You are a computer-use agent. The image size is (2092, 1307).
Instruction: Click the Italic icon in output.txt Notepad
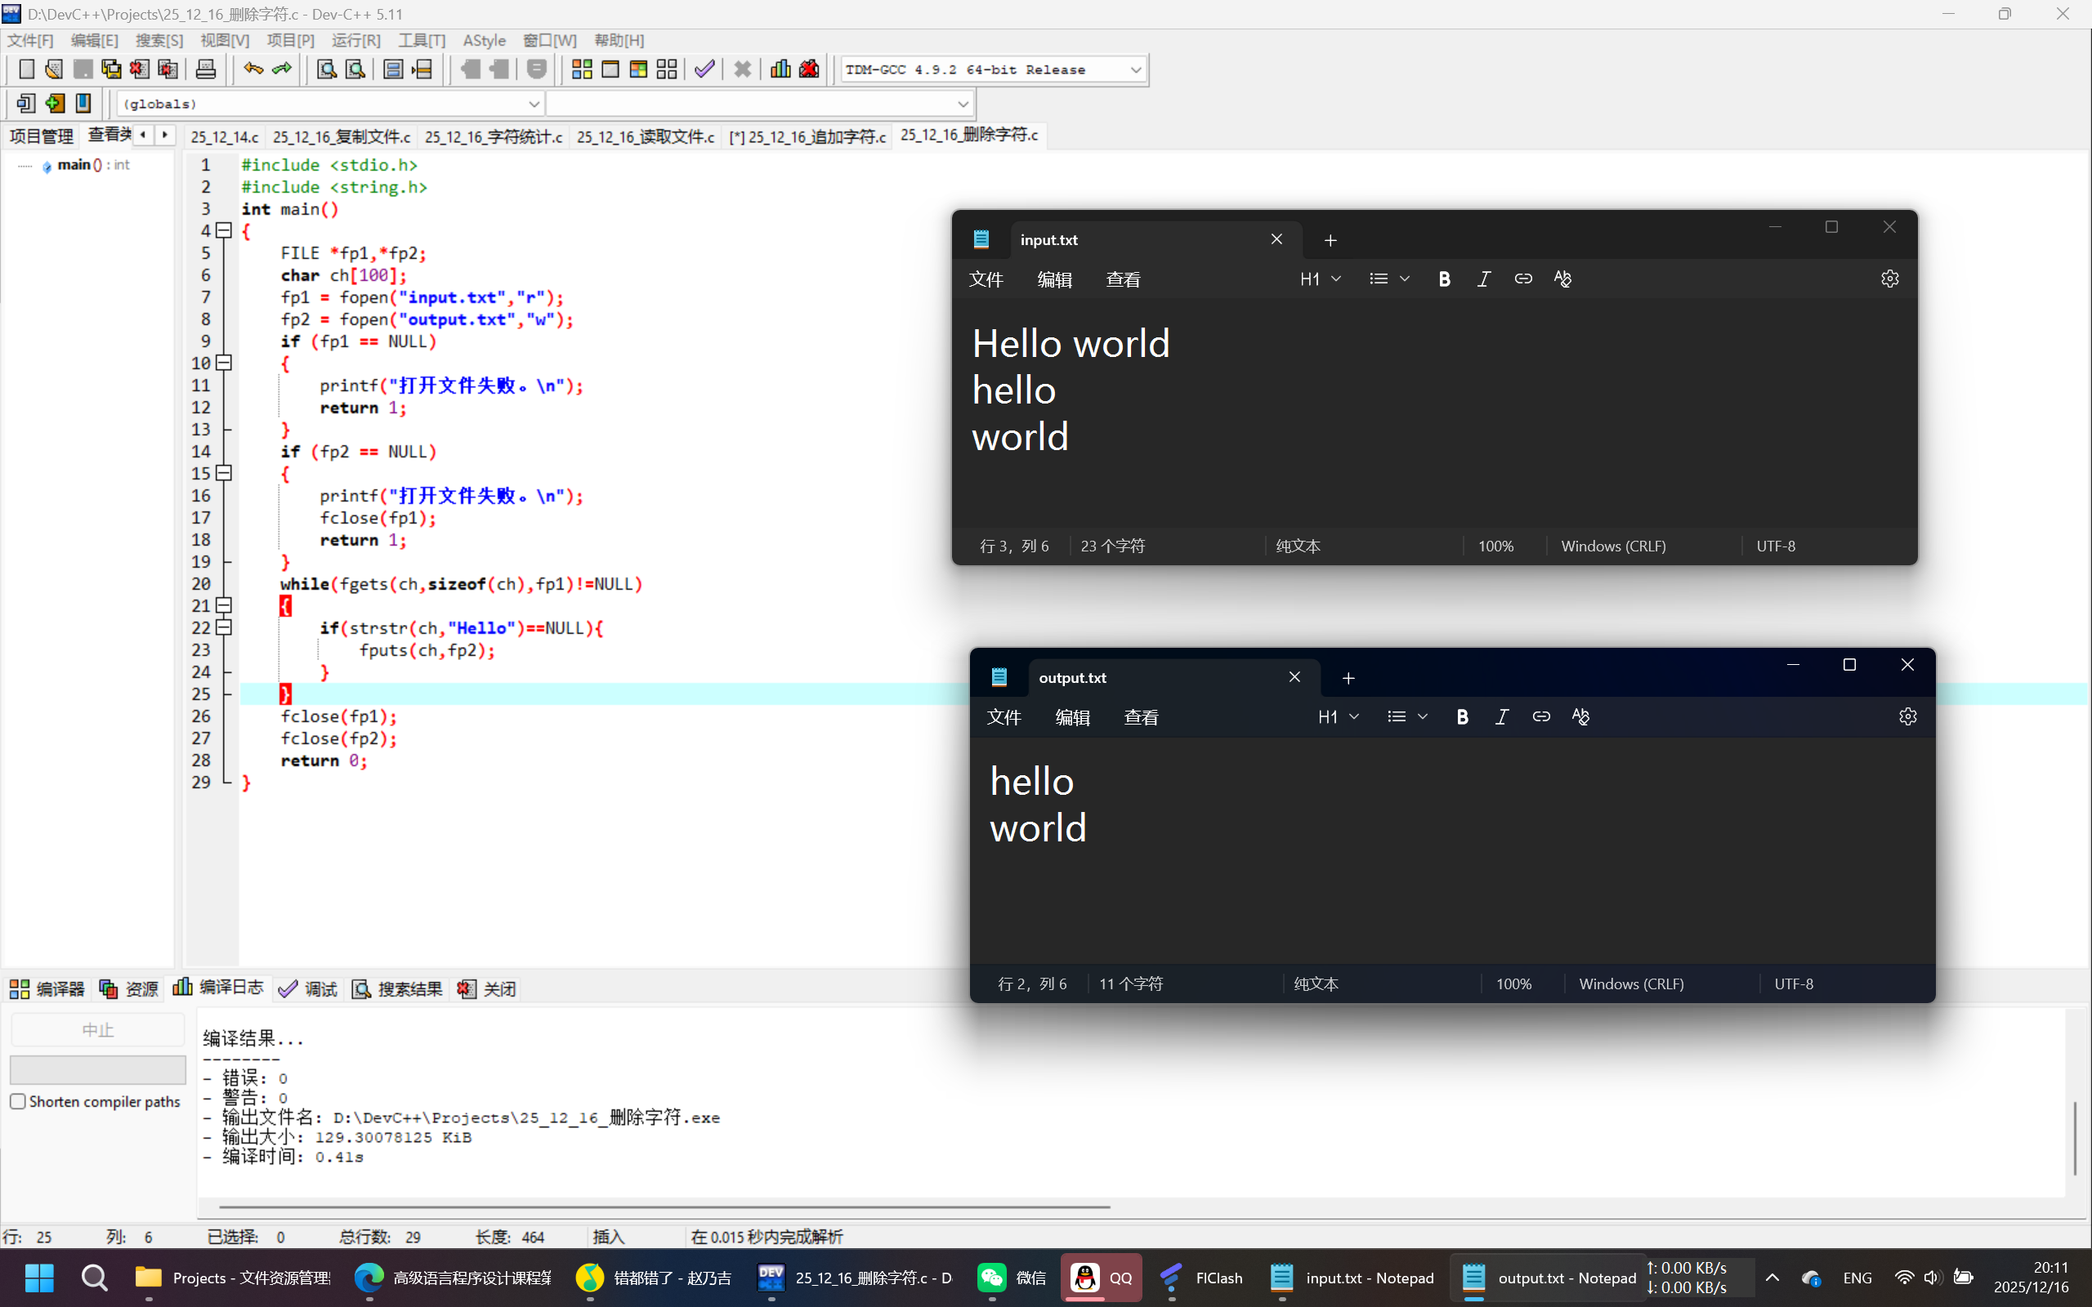point(1501,716)
